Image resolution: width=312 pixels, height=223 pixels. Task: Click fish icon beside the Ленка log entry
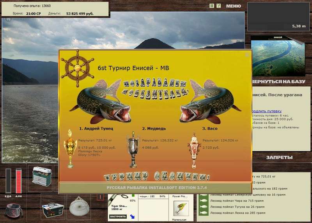[x=203, y=213]
